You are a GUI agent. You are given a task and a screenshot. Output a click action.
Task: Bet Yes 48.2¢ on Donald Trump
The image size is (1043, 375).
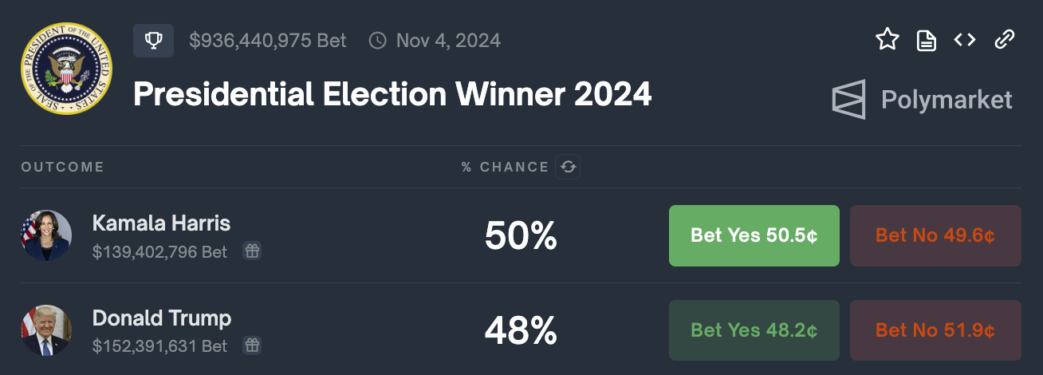(x=754, y=330)
